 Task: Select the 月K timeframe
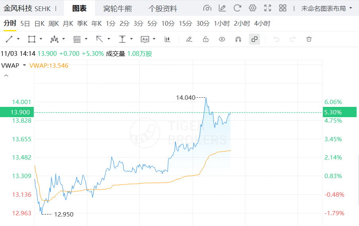[68, 23]
